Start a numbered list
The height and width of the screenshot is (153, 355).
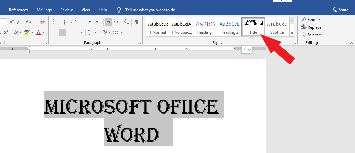coord(66,22)
